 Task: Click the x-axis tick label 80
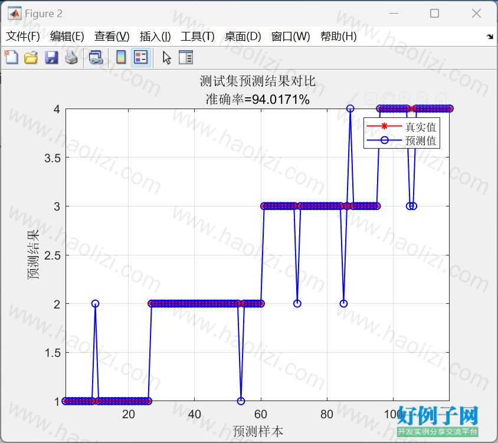coord(327,414)
